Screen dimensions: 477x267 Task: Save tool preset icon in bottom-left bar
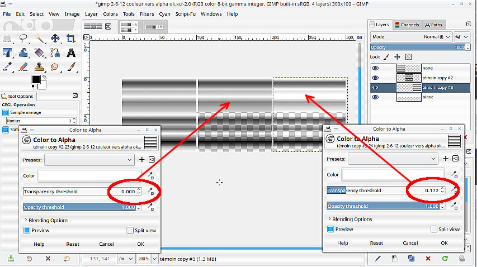tap(11, 259)
